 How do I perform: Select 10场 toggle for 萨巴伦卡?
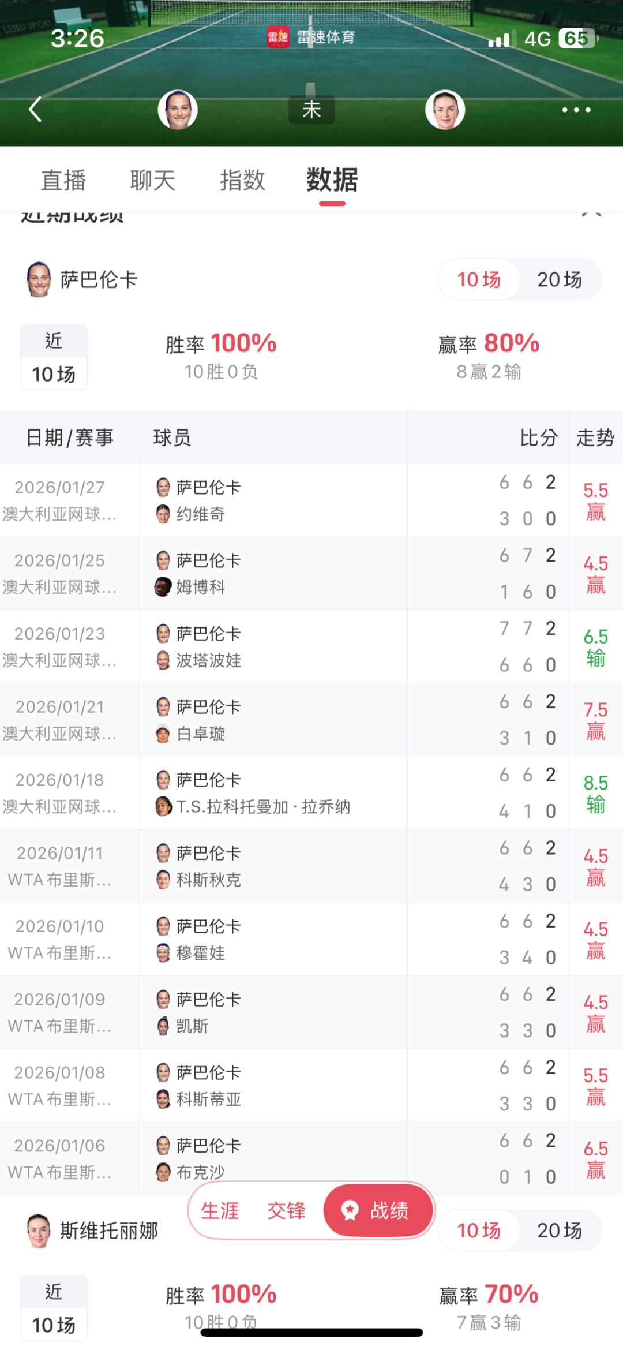479,280
